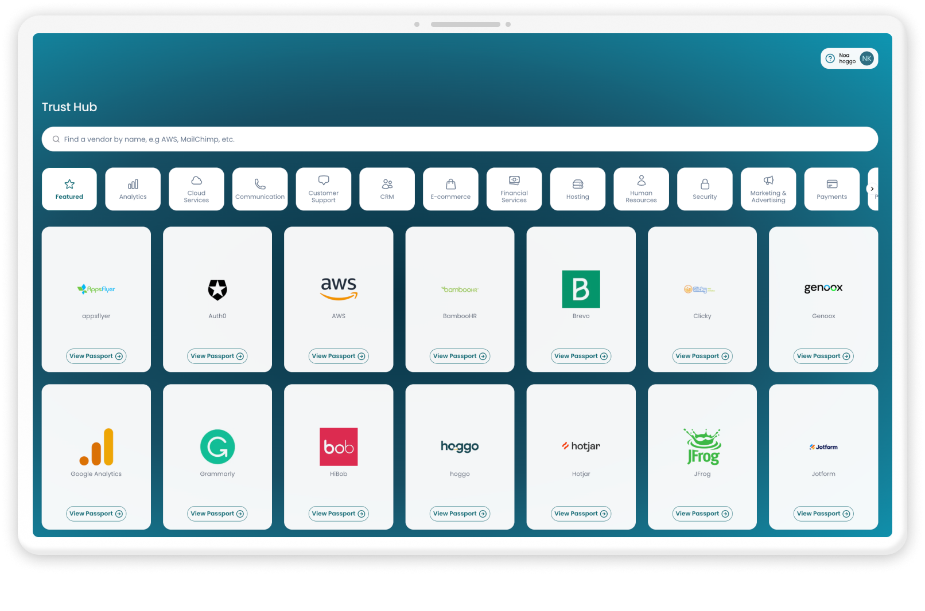Switch to the CRM category
Image resolution: width=925 pixels, height=611 pixels.
(x=387, y=189)
